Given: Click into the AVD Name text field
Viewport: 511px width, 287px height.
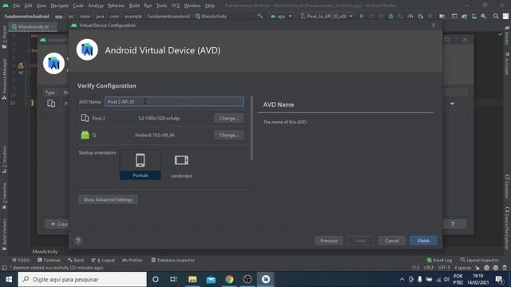Looking at the screenshot, I should [x=174, y=101].
